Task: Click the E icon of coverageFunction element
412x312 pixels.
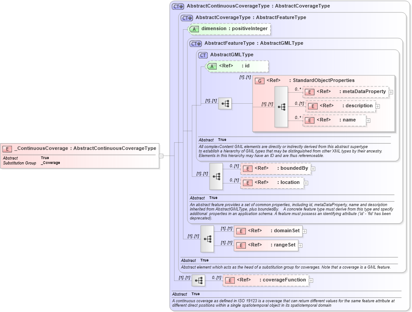Action: click(x=229, y=280)
